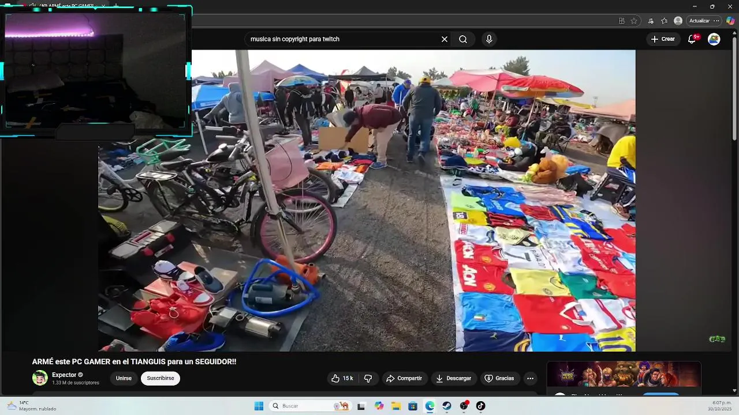
Task: Click the video title ARMÉ este PC GAMER
Action: click(x=134, y=362)
